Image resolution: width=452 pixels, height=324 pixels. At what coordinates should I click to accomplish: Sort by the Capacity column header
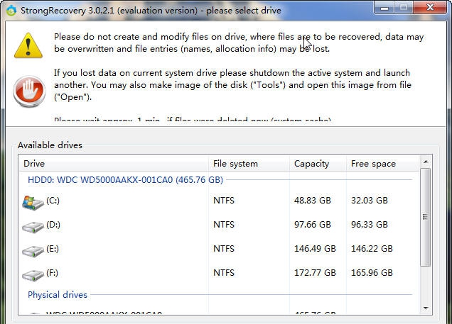tap(318, 164)
